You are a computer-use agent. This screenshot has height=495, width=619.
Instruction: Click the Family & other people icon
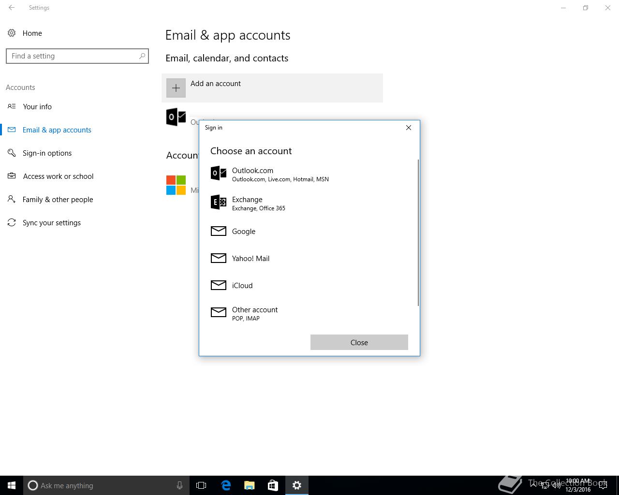pyautogui.click(x=12, y=199)
